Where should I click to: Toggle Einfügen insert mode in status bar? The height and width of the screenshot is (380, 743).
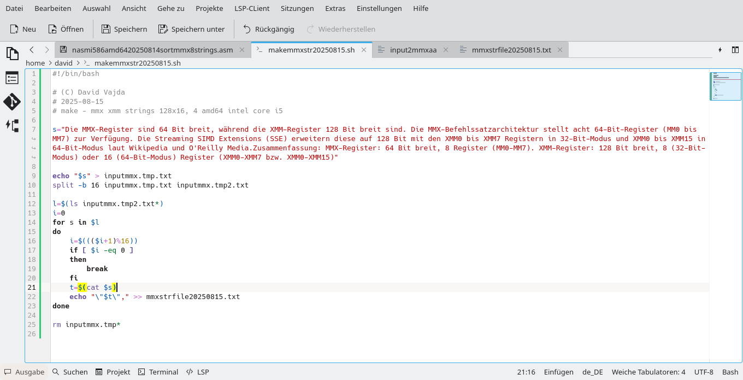558,372
